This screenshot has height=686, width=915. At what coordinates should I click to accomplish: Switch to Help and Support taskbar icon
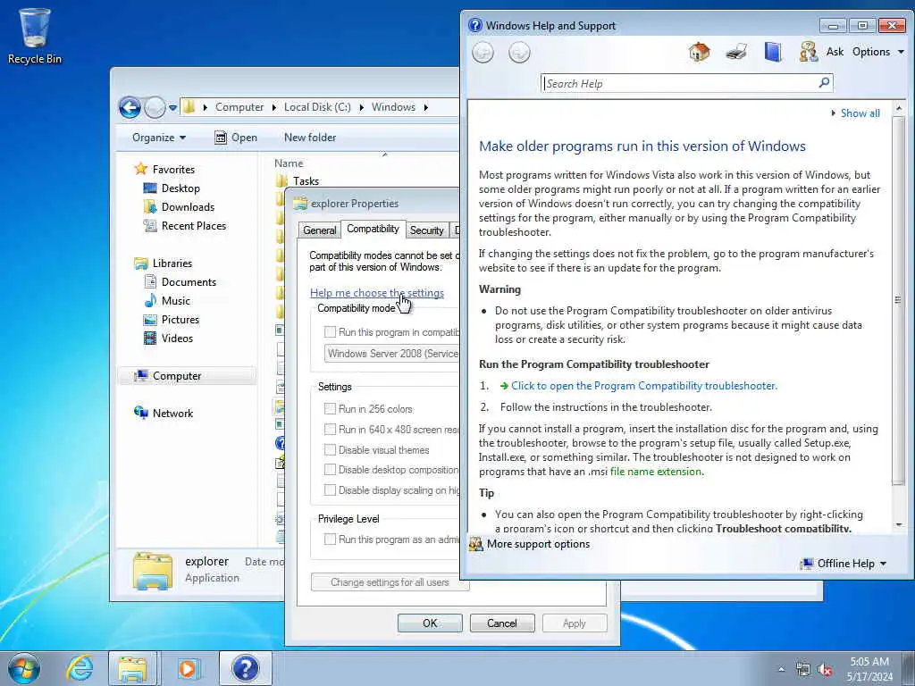click(245, 668)
